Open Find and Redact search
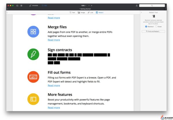 point(153,32)
